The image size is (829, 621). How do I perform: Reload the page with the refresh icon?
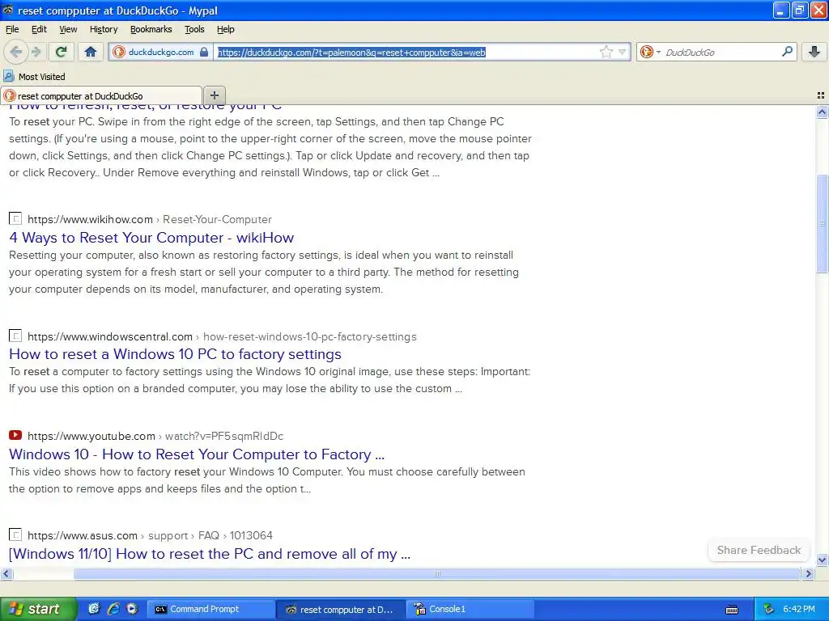(62, 52)
